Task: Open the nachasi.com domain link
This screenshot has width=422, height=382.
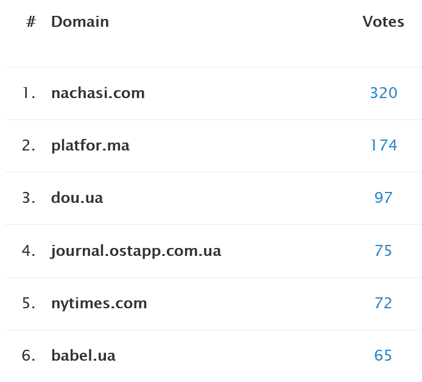Action: 98,93
